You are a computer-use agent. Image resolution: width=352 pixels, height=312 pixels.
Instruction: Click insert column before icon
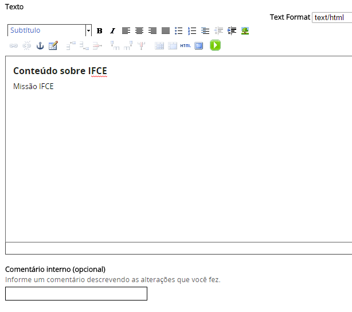[115, 45]
